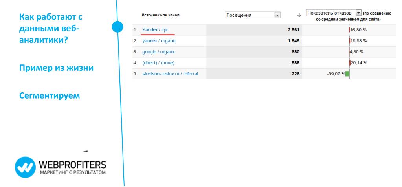Click the Сегментируем heading
Image resolution: width=402 pixels, height=187 pixels.
(50, 96)
